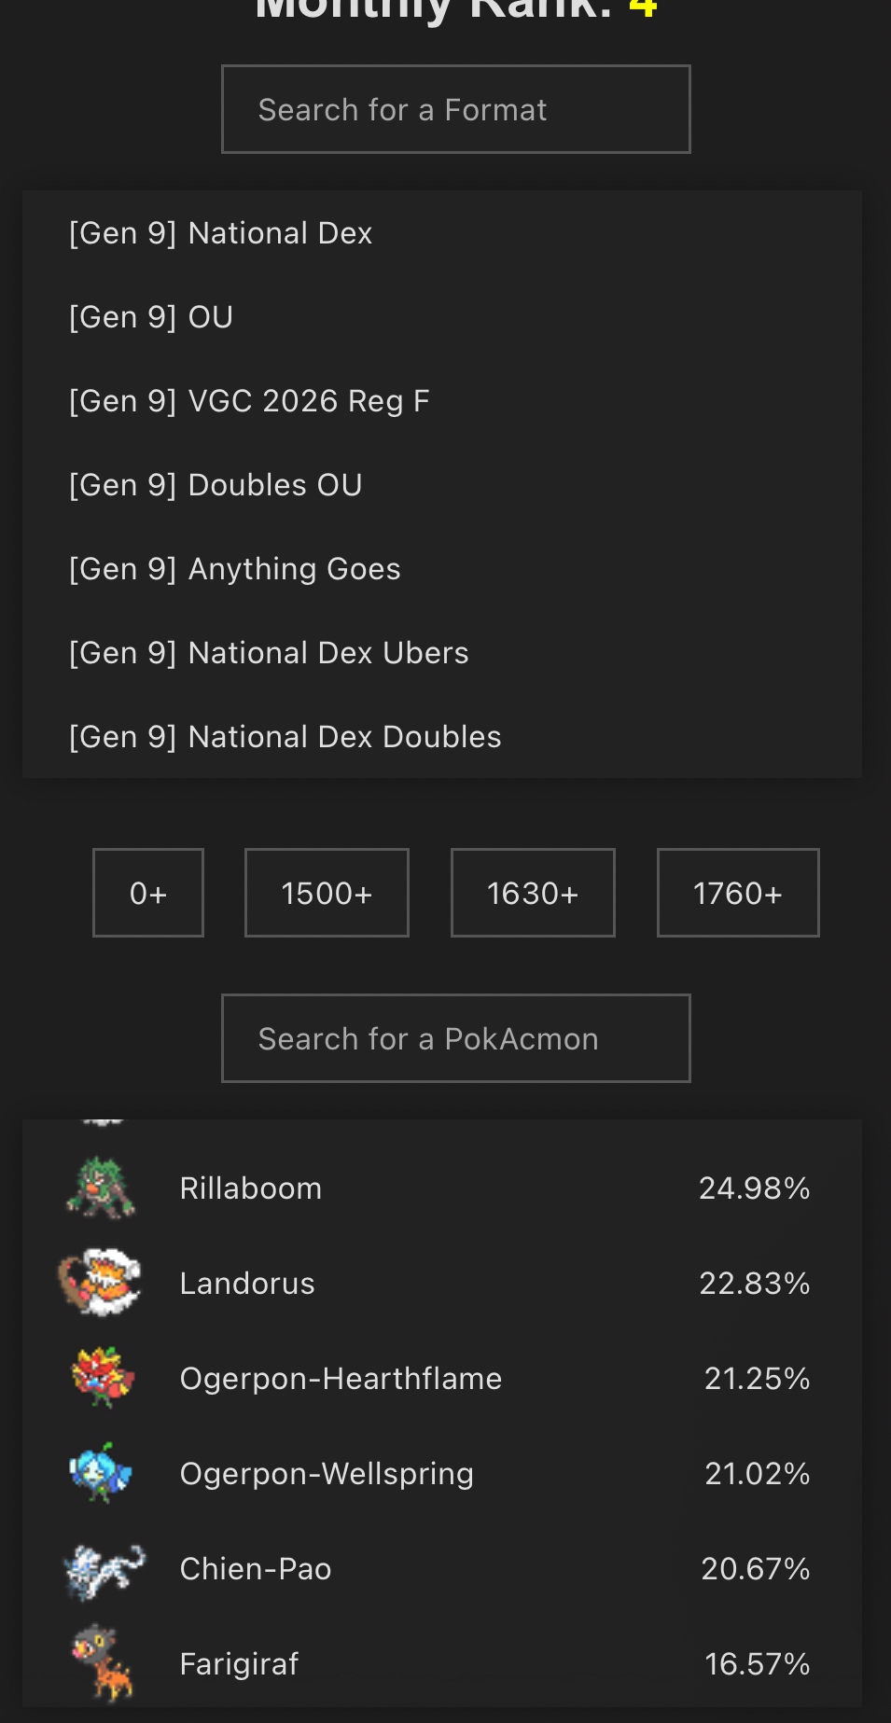The width and height of the screenshot is (891, 1723).
Task: Open [Gen 9] National Dex Doubles
Action: (285, 737)
